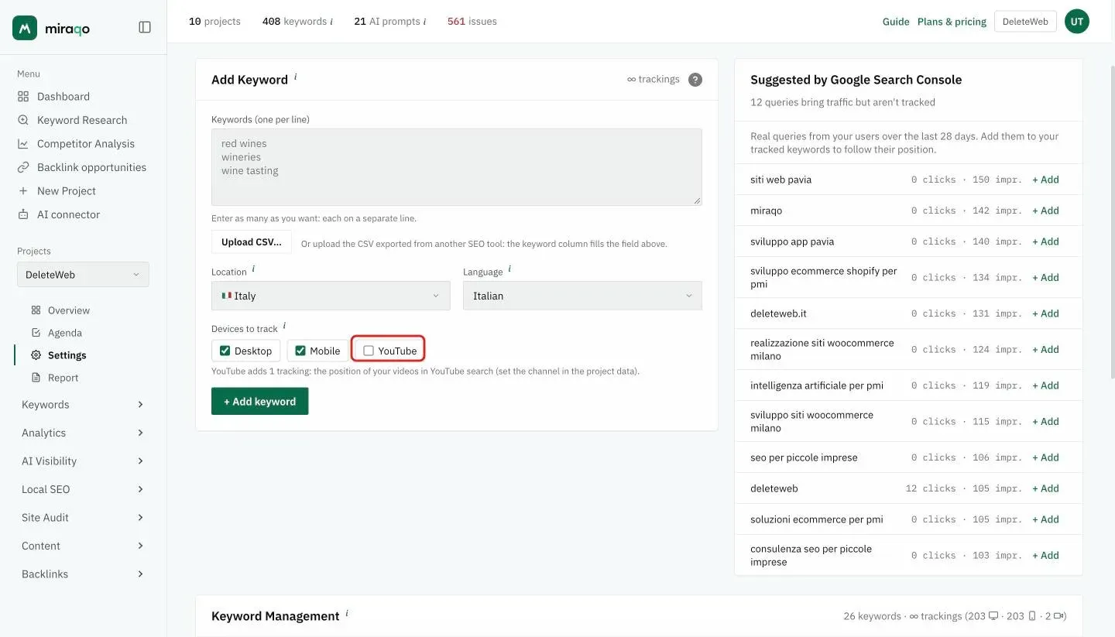Click the info icon beside Add Keyword

(295, 77)
